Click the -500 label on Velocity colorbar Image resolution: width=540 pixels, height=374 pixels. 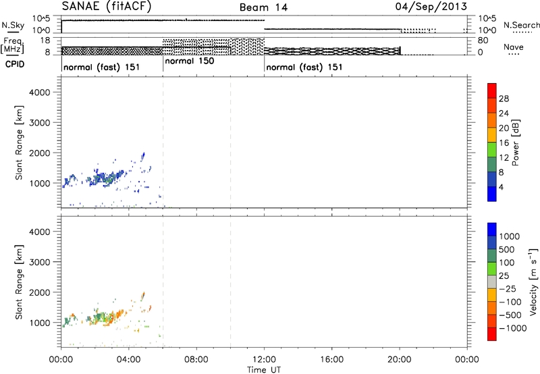click(510, 315)
